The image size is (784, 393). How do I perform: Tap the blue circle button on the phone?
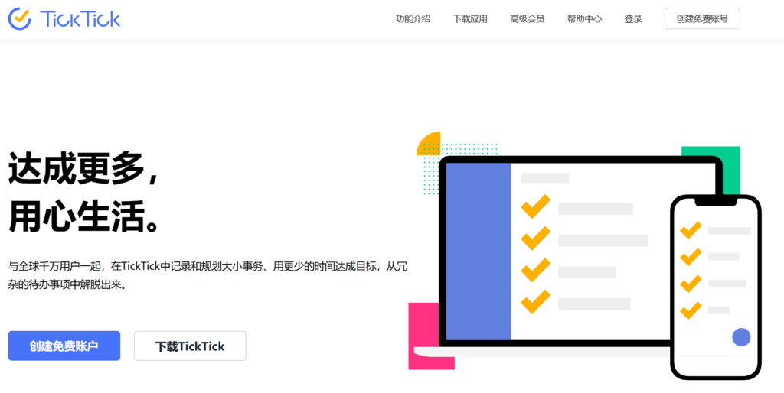coord(740,337)
